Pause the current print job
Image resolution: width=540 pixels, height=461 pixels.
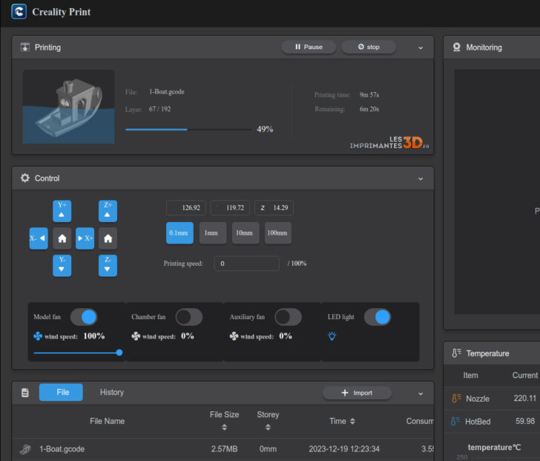(x=309, y=47)
